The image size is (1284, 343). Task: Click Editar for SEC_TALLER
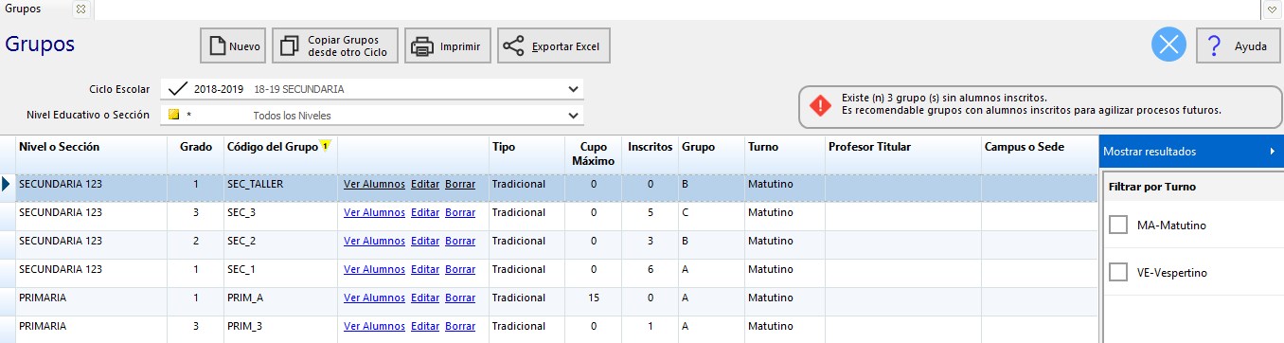click(425, 185)
